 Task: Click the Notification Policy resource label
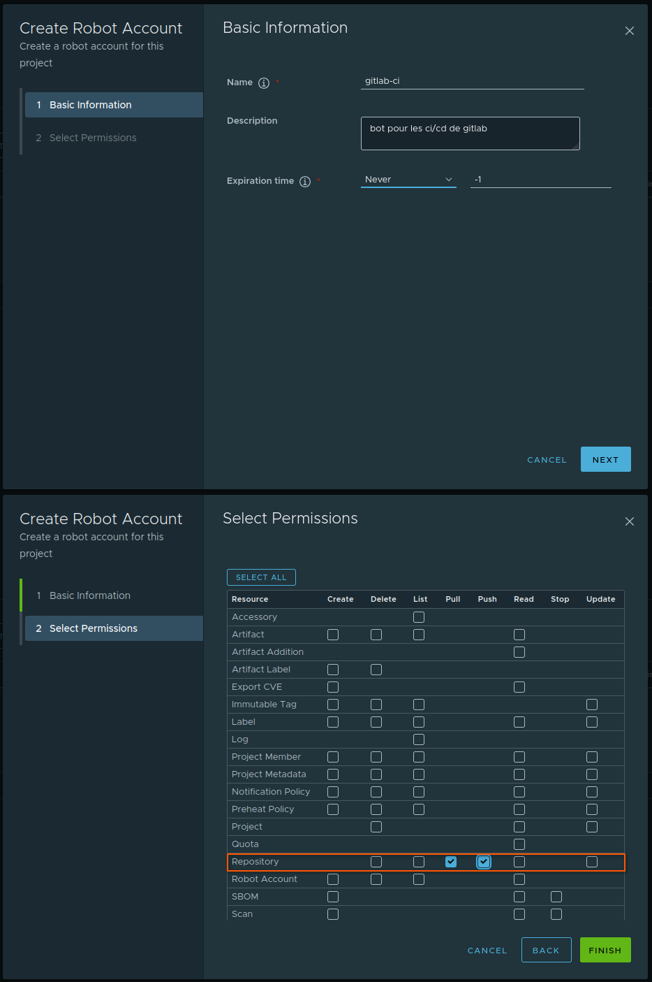coord(271,792)
